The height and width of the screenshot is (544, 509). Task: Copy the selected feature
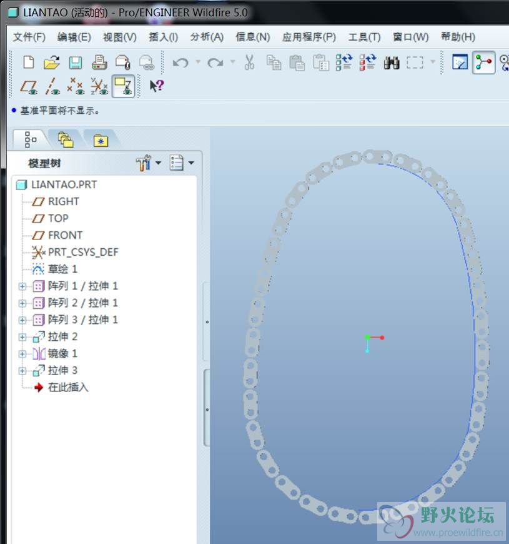[x=274, y=63]
